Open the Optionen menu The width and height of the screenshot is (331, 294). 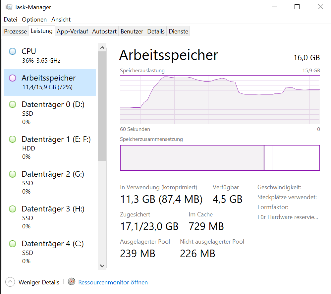tap(34, 20)
